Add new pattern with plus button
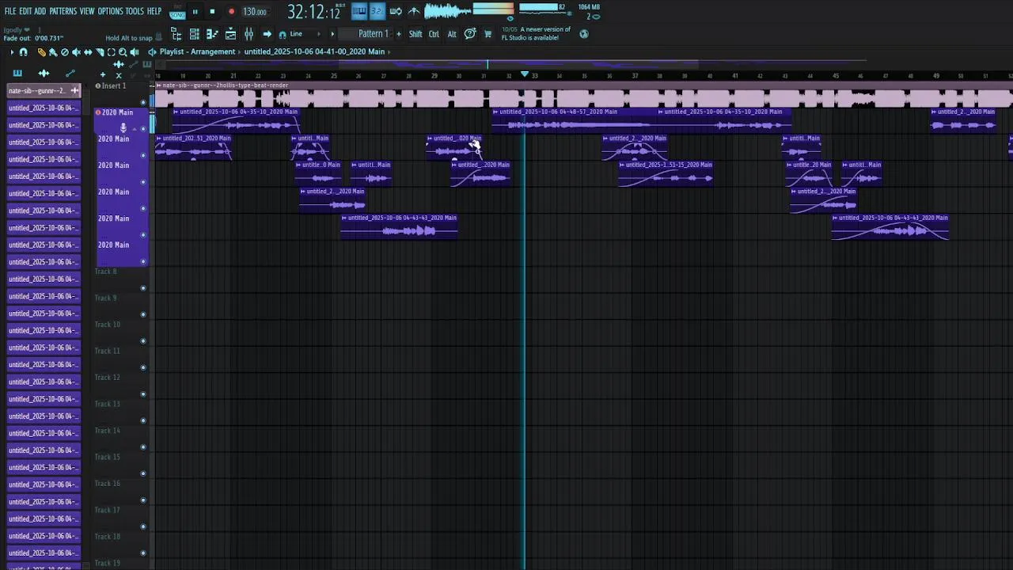Viewport: 1013px width, 570px height. [399, 34]
